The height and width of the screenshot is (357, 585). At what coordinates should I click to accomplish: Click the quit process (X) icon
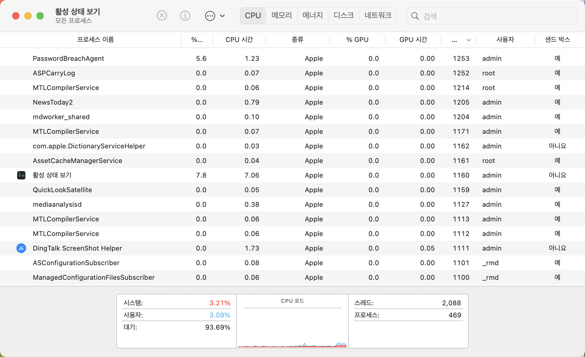162,16
